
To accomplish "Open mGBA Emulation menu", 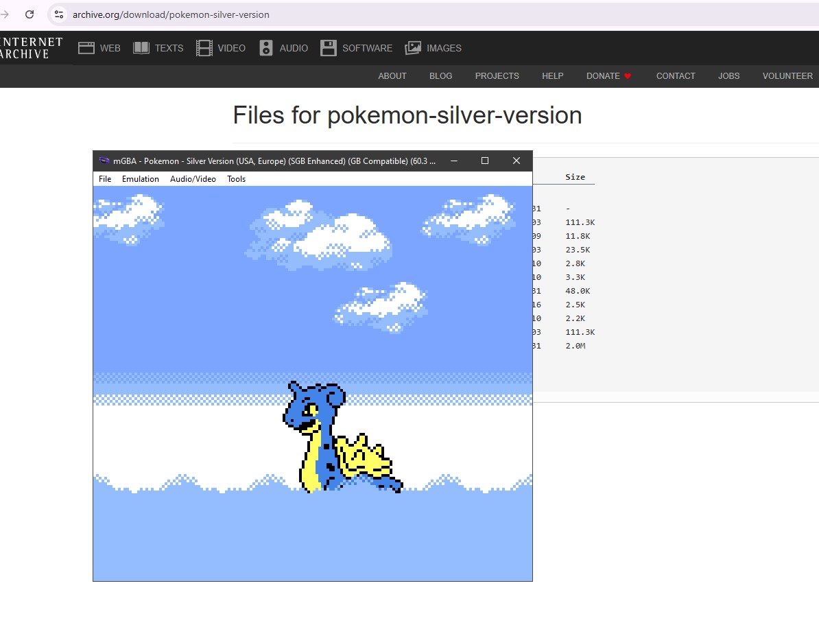I will pyautogui.click(x=141, y=179).
